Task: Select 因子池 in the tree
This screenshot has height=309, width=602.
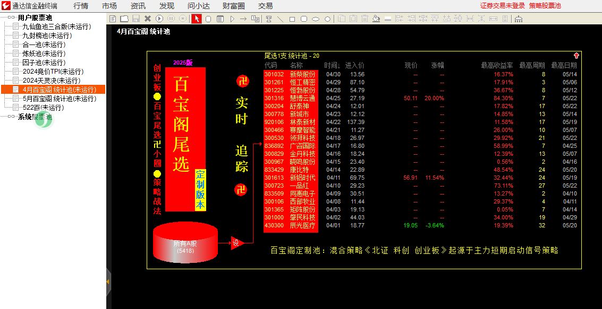Action: tap(44, 63)
